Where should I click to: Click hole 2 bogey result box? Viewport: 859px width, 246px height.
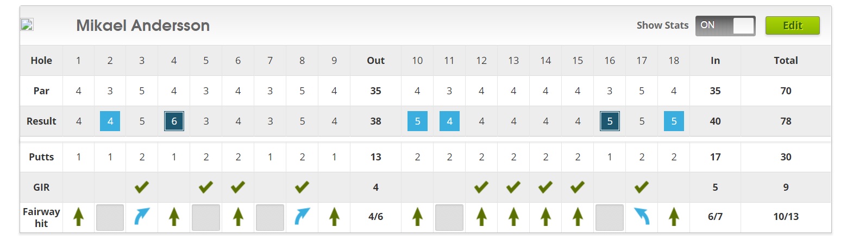point(110,121)
